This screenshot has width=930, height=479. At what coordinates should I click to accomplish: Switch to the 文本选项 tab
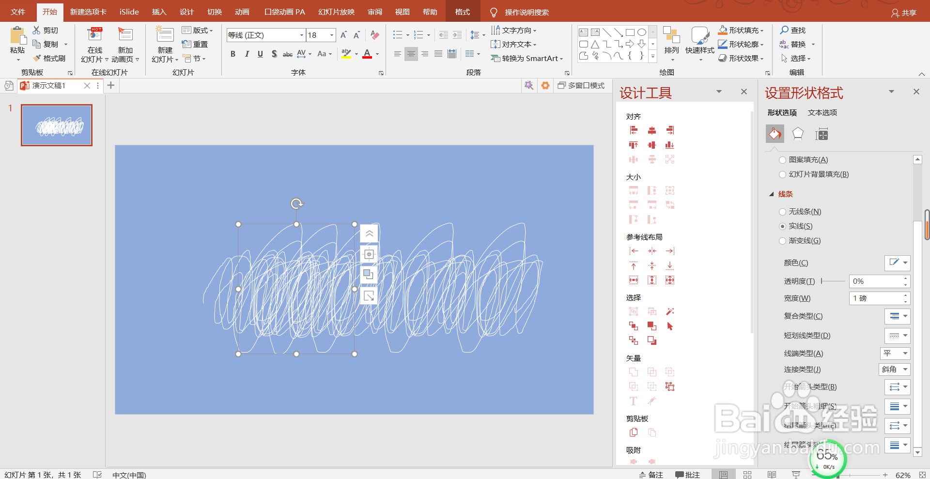click(x=822, y=112)
